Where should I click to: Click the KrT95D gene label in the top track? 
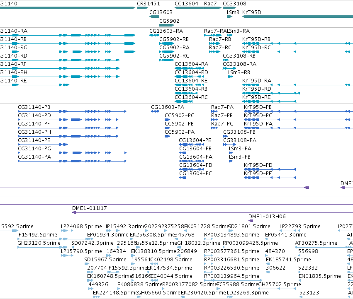pyautogui.click(x=252, y=12)
